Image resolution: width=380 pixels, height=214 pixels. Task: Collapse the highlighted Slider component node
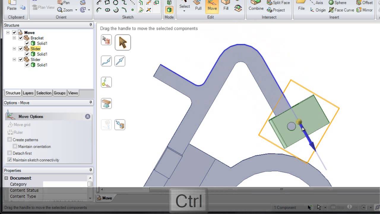pos(14,49)
